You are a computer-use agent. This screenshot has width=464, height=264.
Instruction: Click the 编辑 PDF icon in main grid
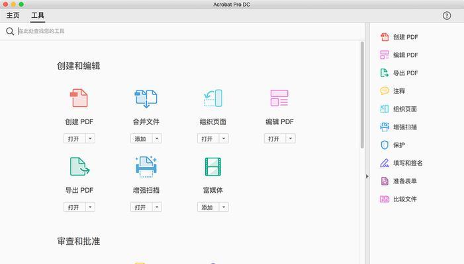pyautogui.click(x=279, y=98)
